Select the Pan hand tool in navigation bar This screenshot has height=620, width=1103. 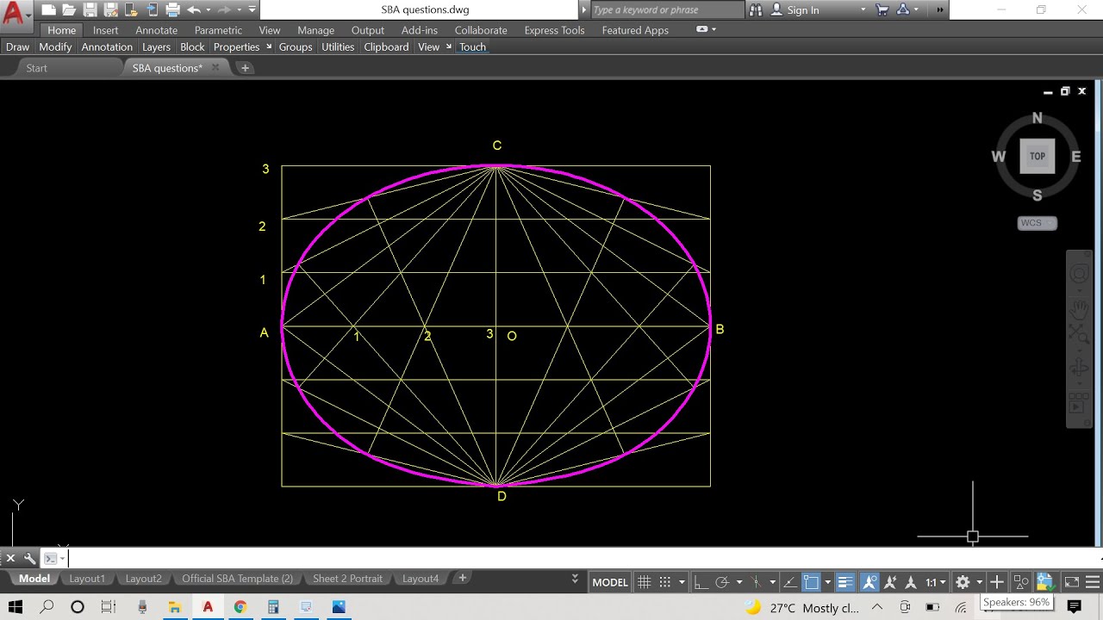click(1079, 308)
